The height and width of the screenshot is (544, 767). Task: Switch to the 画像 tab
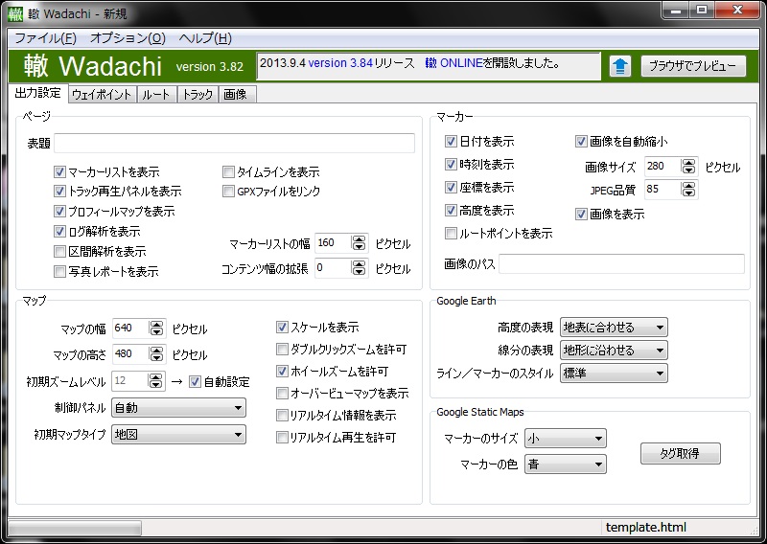click(x=235, y=94)
